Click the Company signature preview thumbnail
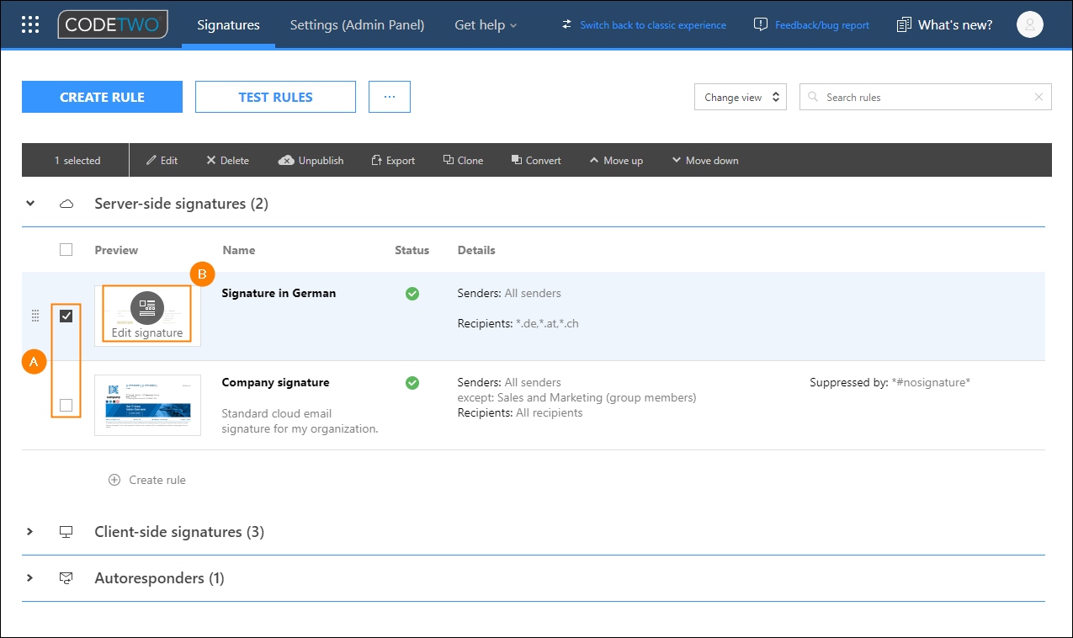The image size is (1073, 638). point(147,405)
